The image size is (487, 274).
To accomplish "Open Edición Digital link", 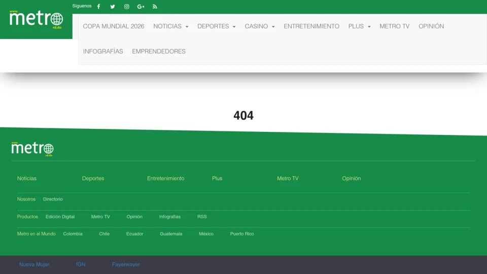I will coord(60,217).
